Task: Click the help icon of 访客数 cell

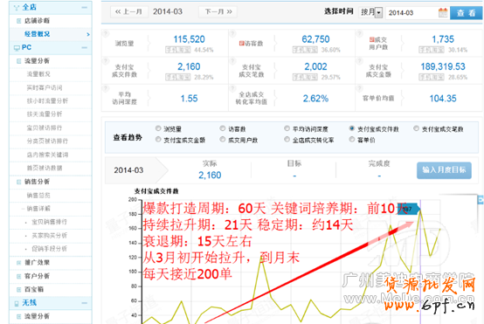Action: 232,33
